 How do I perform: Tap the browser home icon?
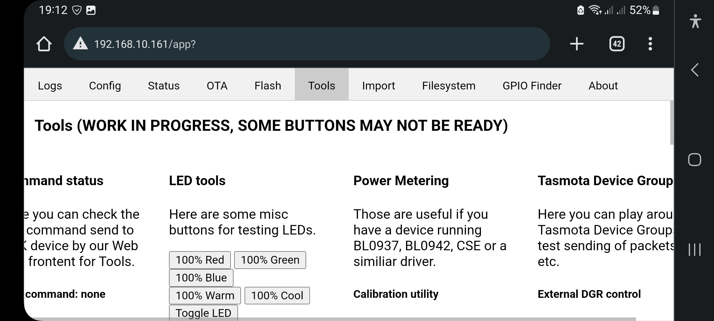coord(44,44)
